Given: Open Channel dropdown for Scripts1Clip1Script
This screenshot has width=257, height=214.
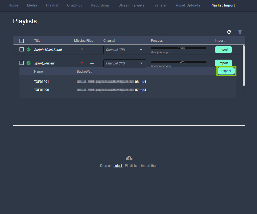Looking at the screenshot, I should 124,50.
